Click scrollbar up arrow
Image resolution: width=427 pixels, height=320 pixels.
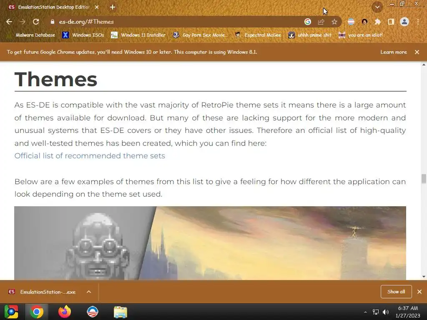[x=424, y=65]
